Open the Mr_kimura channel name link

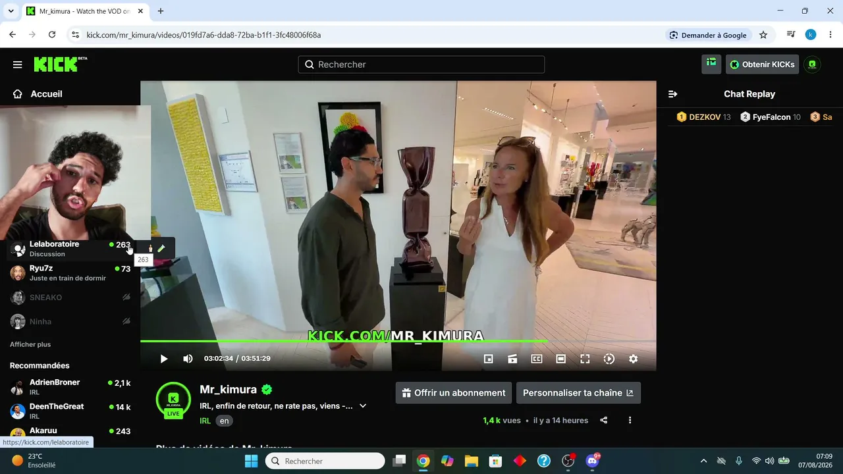(230, 389)
